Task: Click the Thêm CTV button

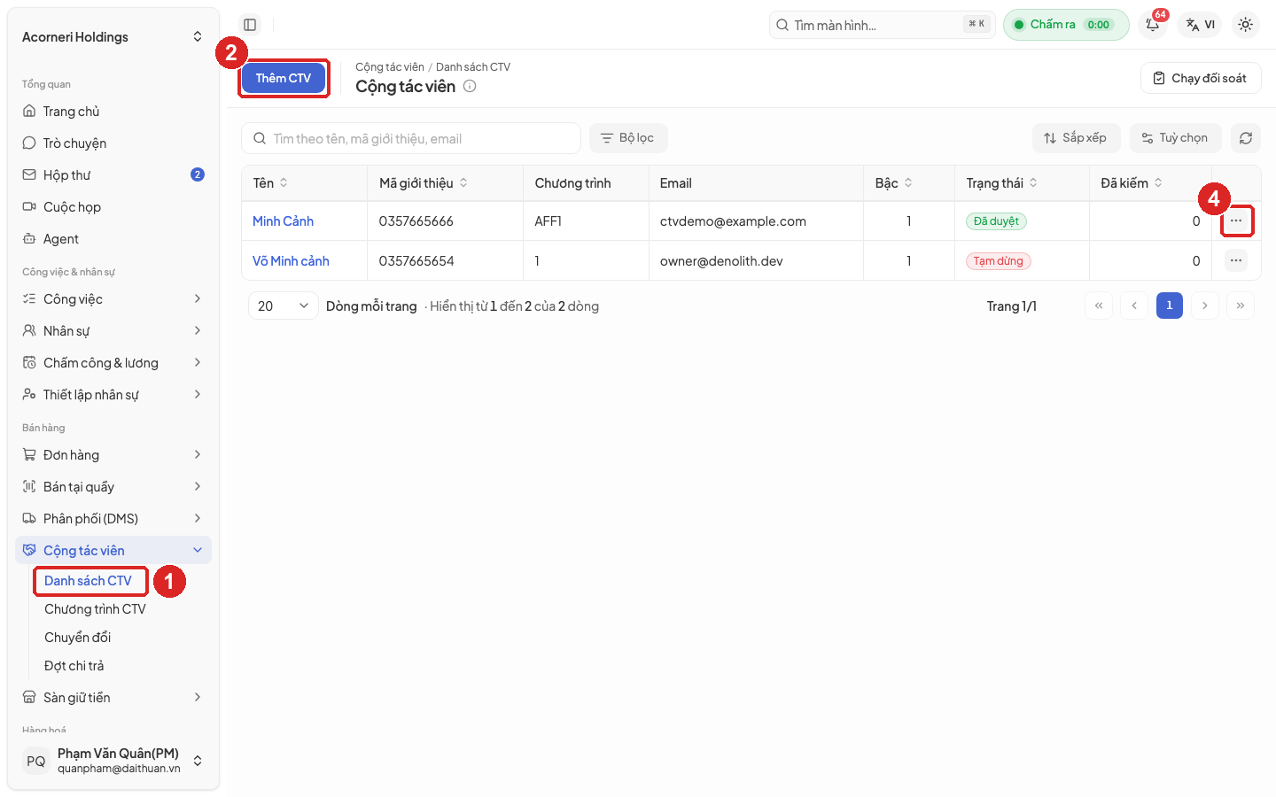Action: (284, 78)
